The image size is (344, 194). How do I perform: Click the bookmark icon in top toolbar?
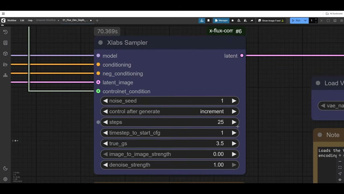point(208,20)
